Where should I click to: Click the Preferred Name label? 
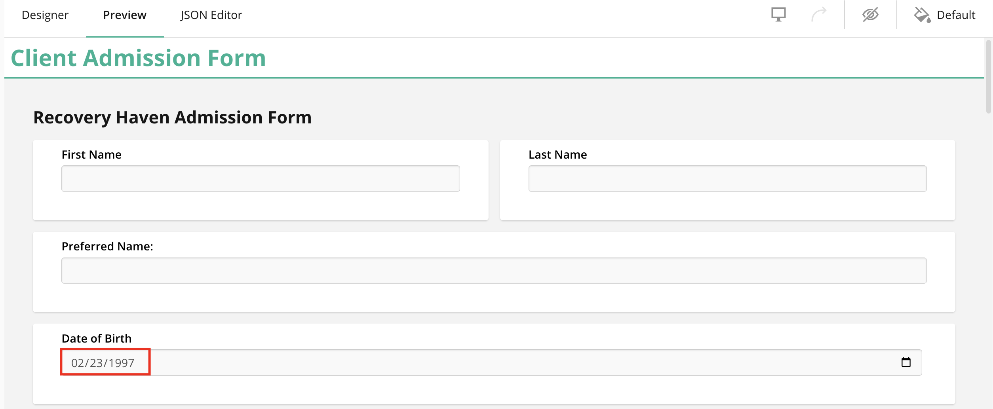click(107, 246)
